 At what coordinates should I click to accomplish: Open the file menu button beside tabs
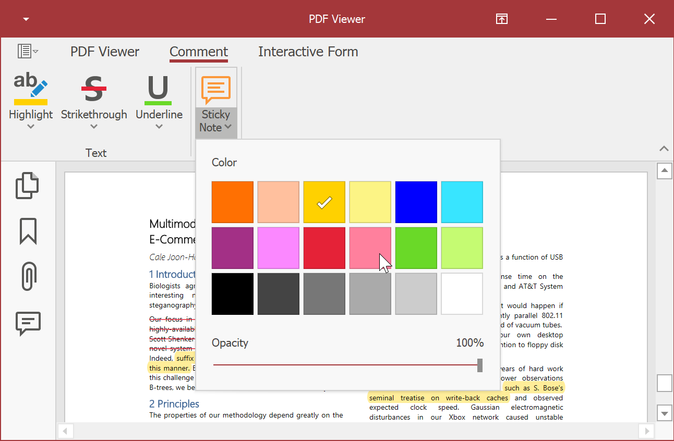27,51
